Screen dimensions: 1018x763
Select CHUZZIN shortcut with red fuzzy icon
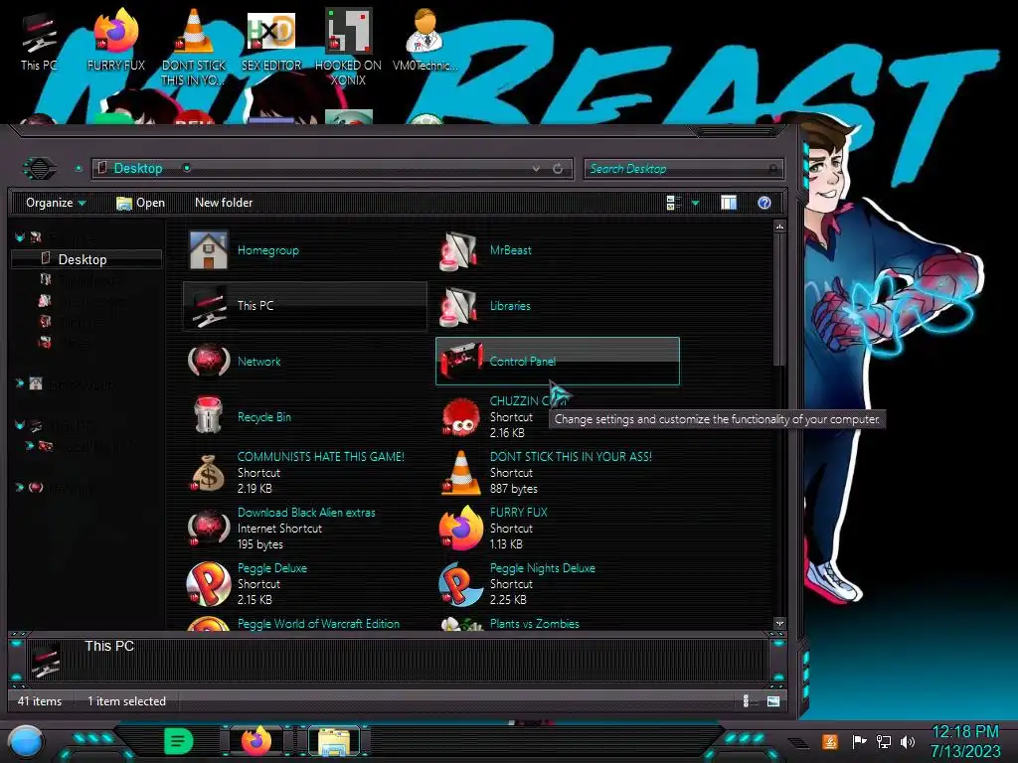(461, 416)
